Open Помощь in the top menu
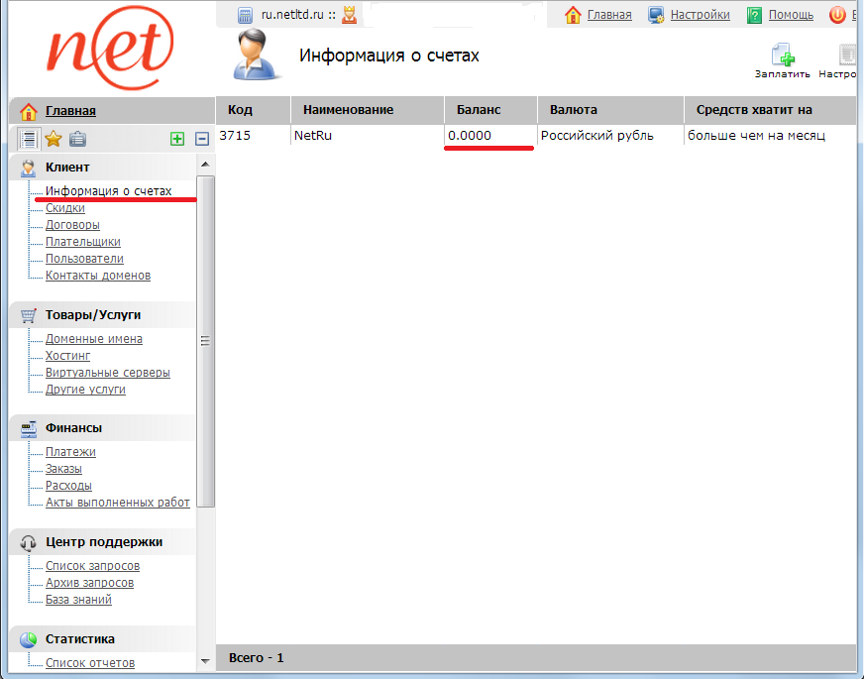This screenshot has width=864, height=679. [x=791, y=15]
